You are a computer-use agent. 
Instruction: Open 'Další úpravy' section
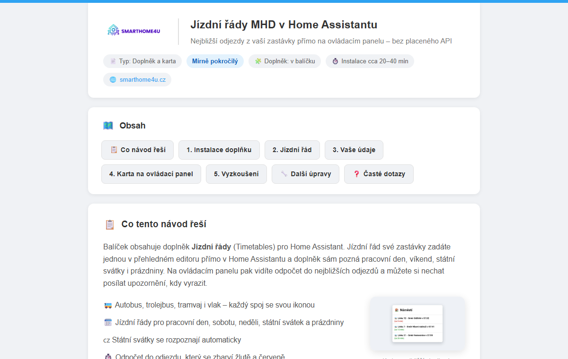click(305, 174)
